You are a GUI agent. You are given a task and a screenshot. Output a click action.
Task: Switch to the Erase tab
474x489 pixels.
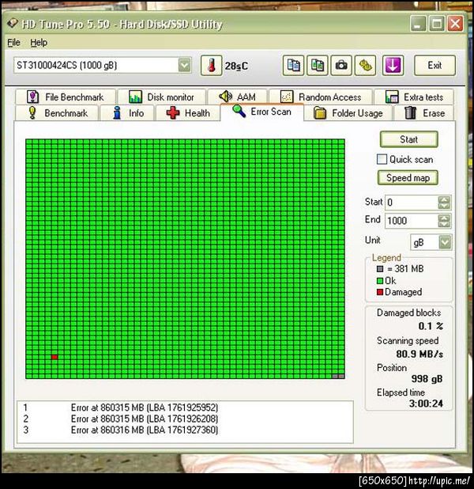424,113
